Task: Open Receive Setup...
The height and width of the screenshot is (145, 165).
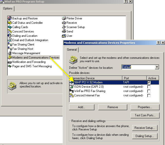Action: [145, 128]
